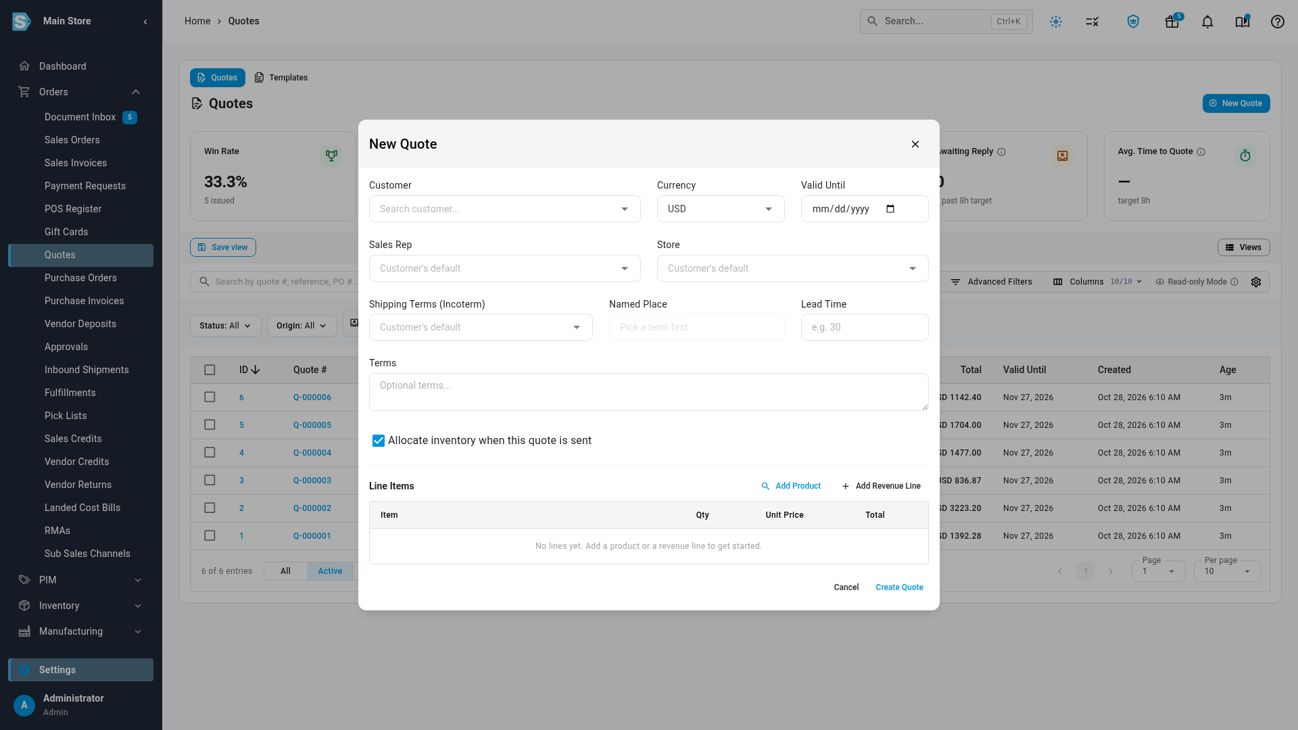Open the Shipping Terms Incoterm dropdown
Viewport: 1298px width, 730px height.
(481, 327)
